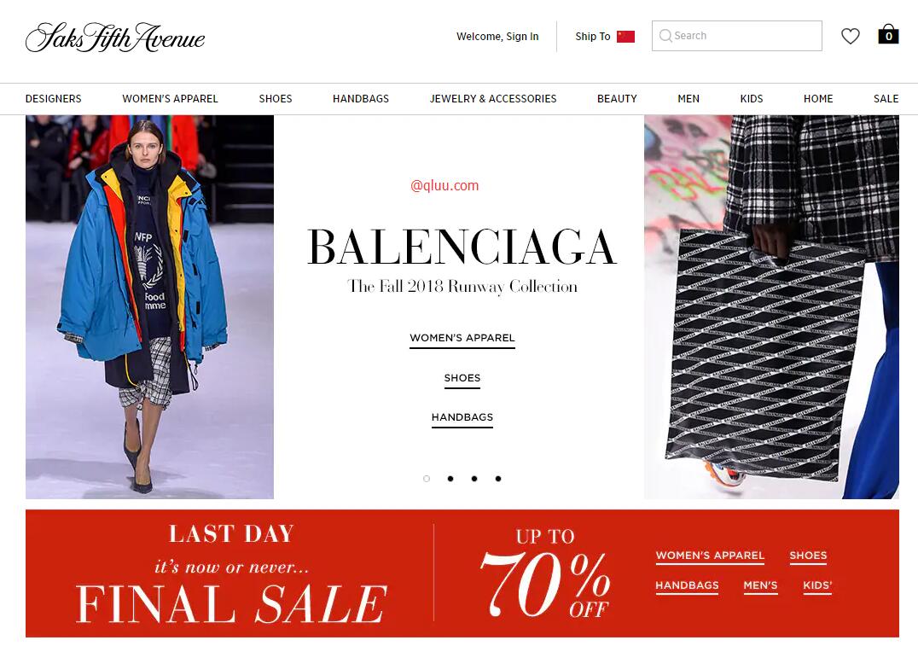918x646 pixels.
Task: Click the Balenciaga runway model image
Action: (149, 307)
